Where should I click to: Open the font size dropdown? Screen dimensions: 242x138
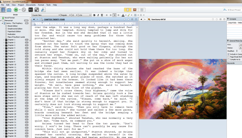point(74,15)
